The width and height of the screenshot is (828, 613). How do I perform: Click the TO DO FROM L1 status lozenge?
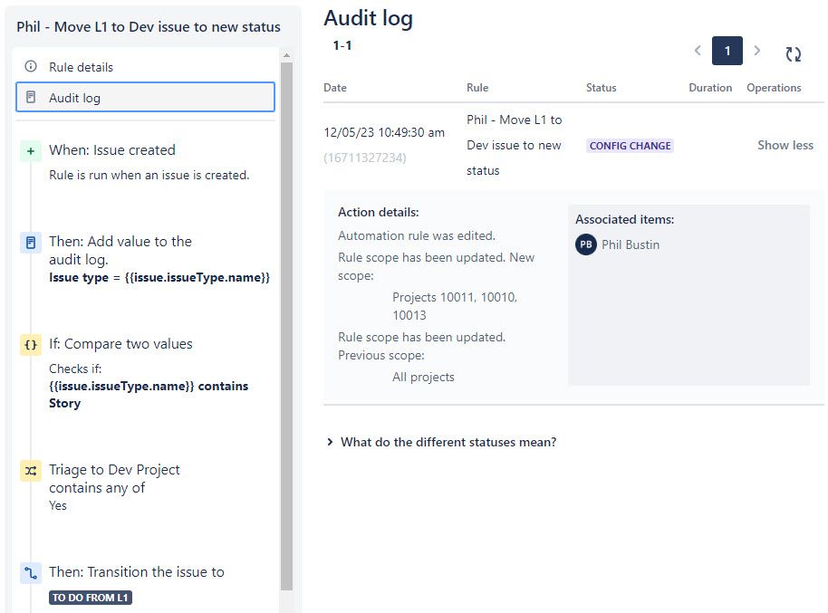(91, 598)
